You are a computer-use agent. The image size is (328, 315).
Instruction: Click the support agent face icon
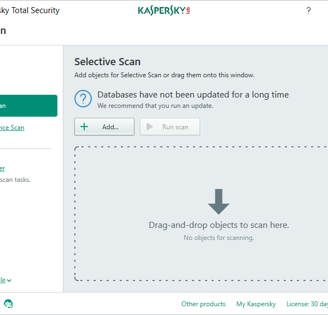(x=8, y=303)
